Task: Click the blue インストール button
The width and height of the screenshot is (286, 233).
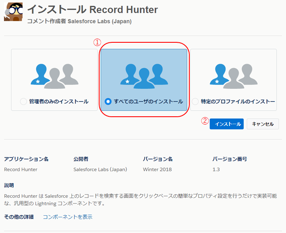Action: [227, 124]
